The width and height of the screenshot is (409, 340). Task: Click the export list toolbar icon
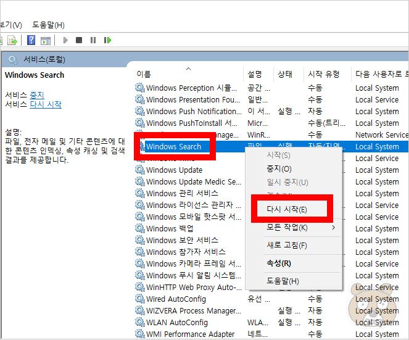(x=12, y=40)
